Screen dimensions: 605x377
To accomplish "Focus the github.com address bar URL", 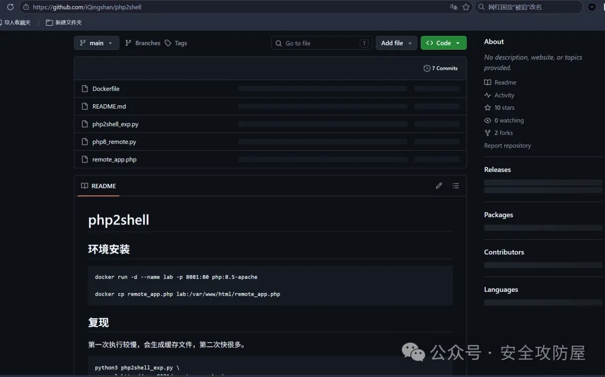I will click(87, 7).
